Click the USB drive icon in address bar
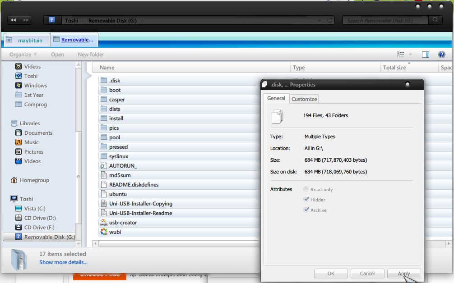454x283 pixels. coord(52,20)
